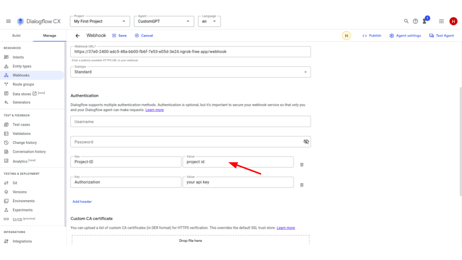Viewport: 462px width, 260px height.
Task: Click the Authorization key field
Action: [x=126, y=182]
